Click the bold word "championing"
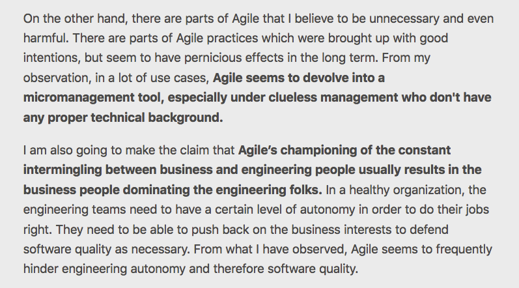 pos(323,152)
